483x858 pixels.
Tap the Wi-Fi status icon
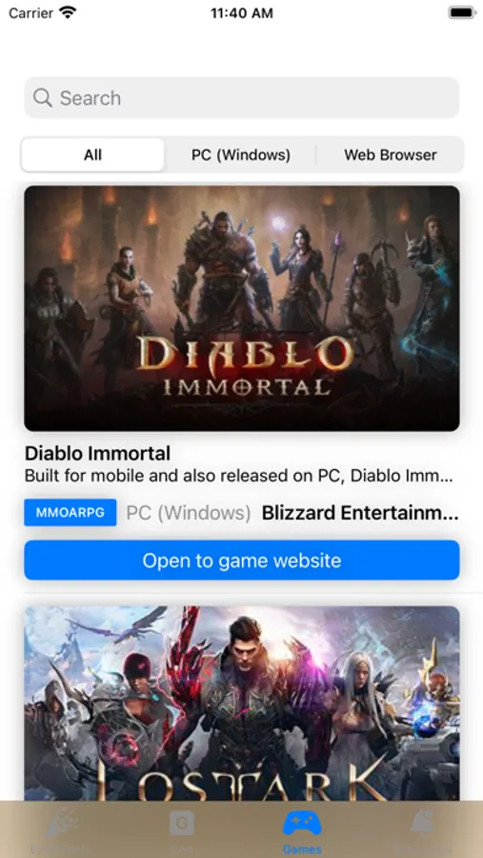(68, 12)
